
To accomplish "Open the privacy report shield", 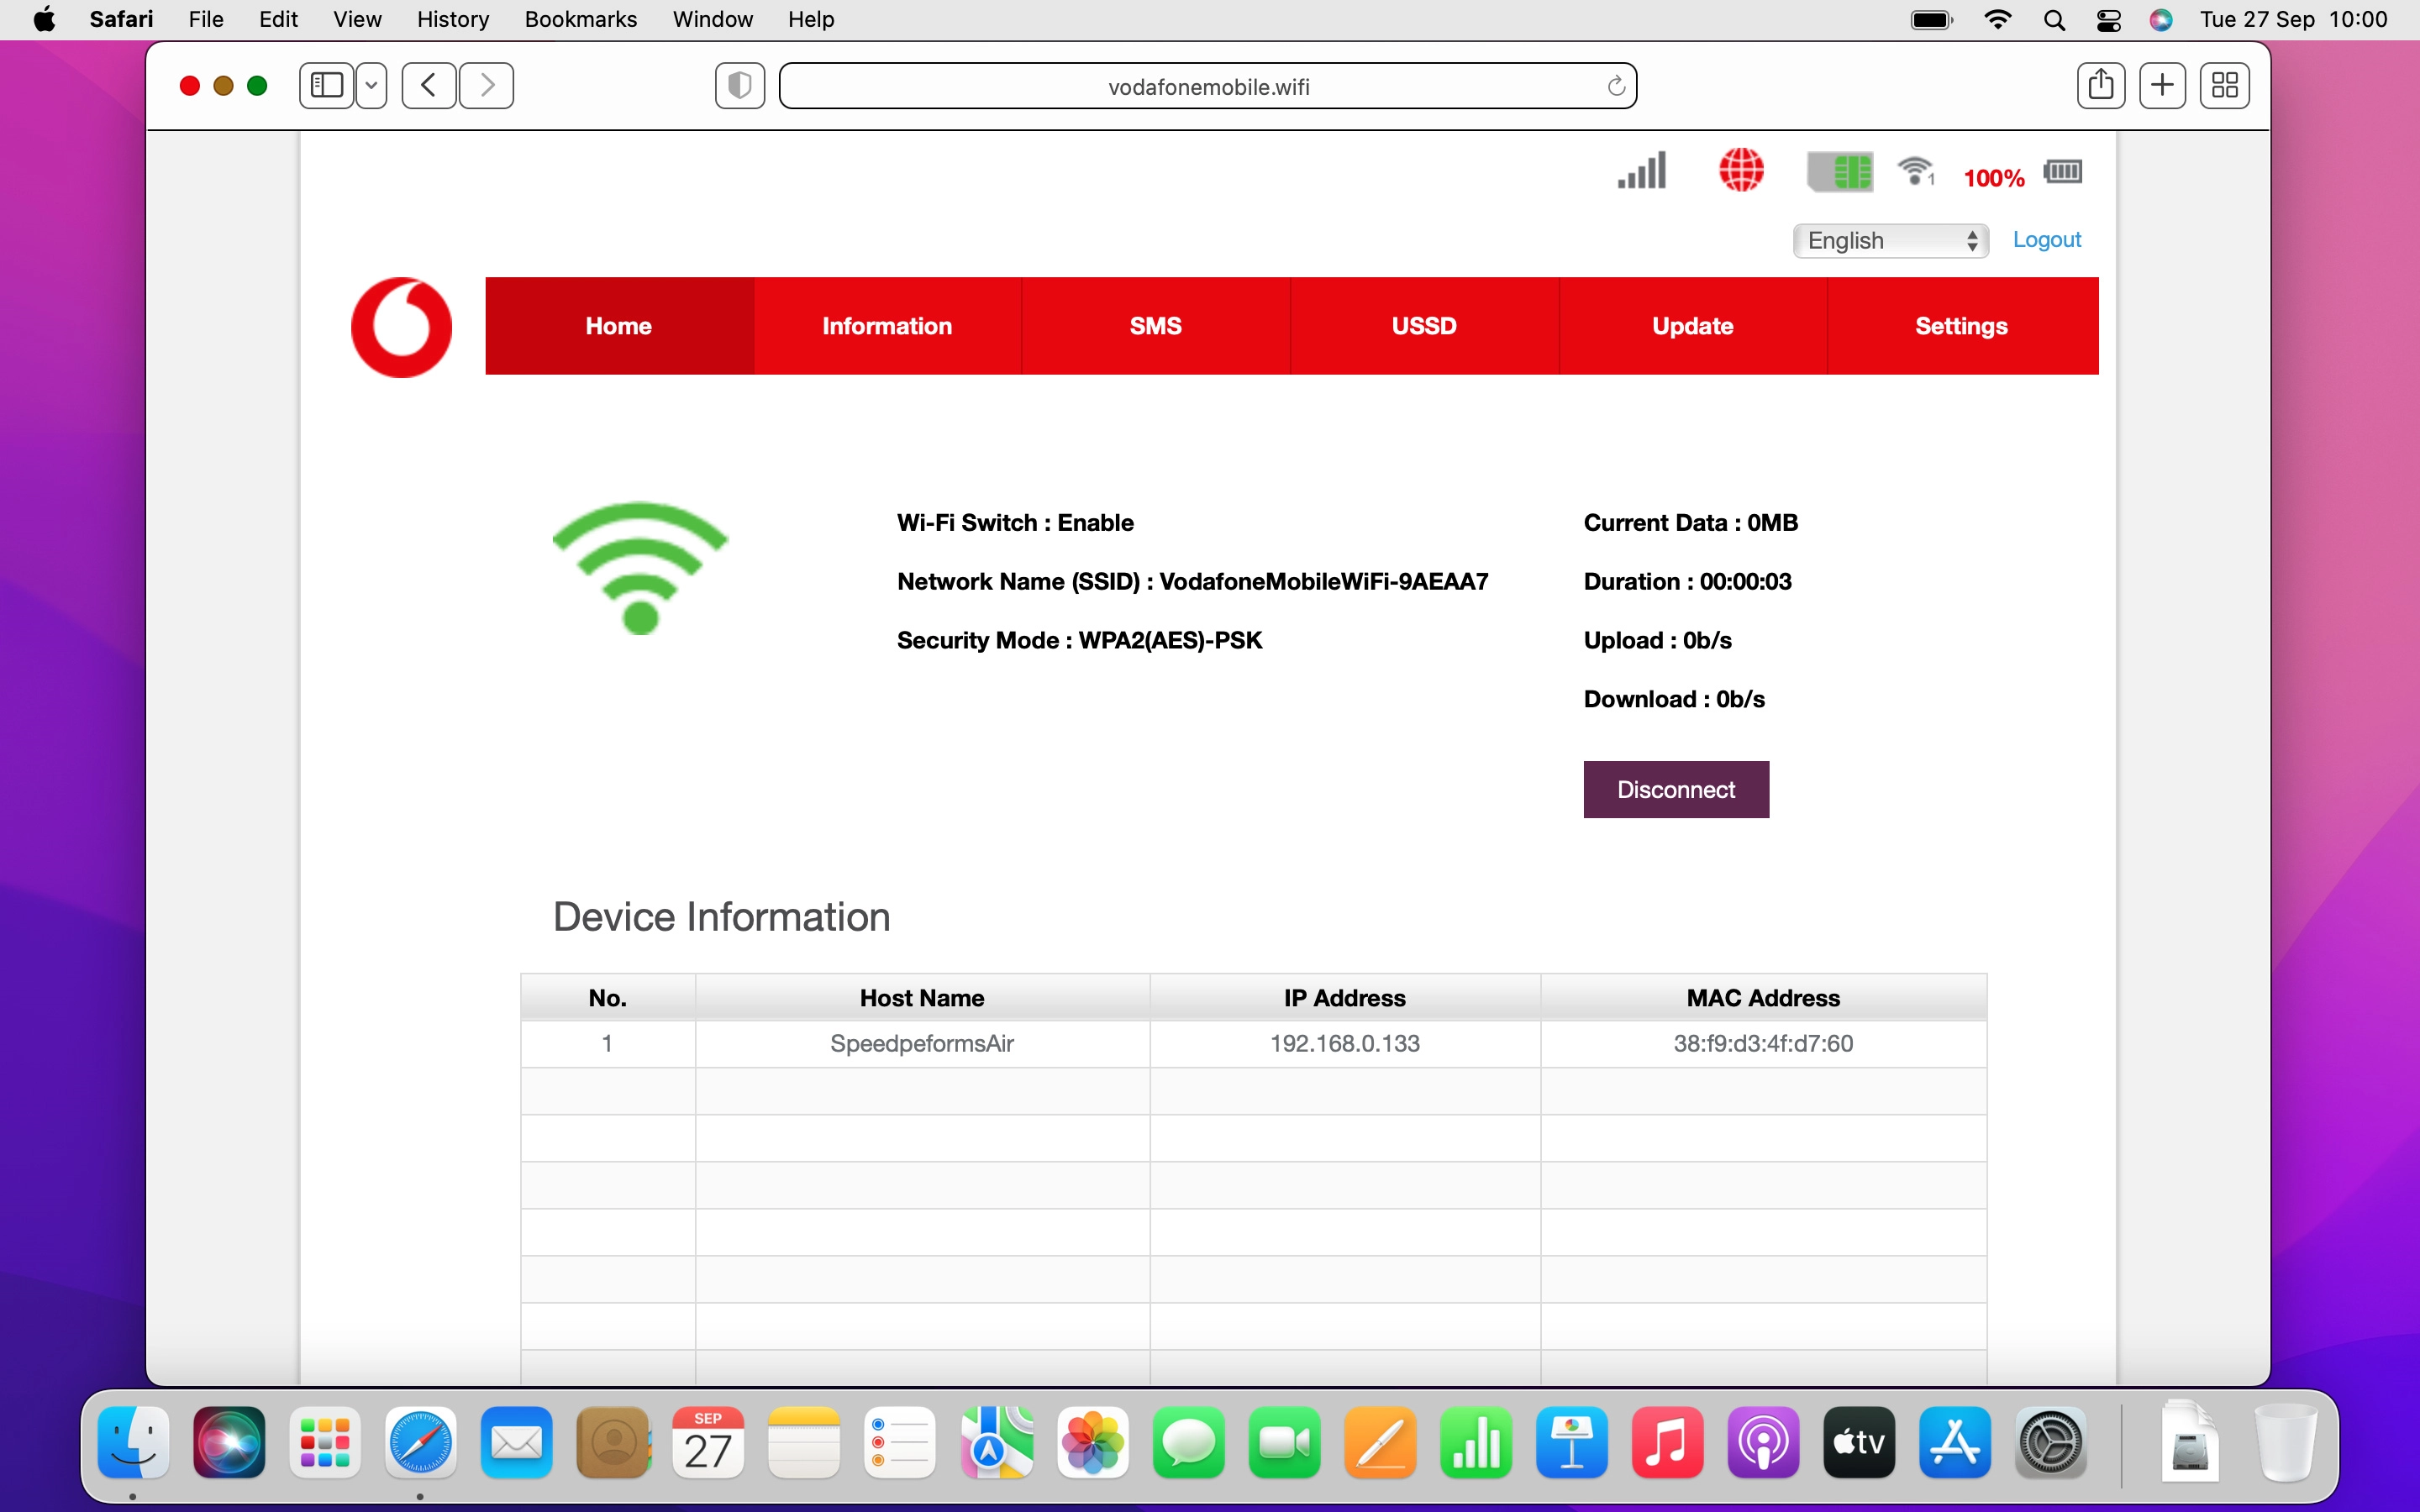I will [739, 86].
